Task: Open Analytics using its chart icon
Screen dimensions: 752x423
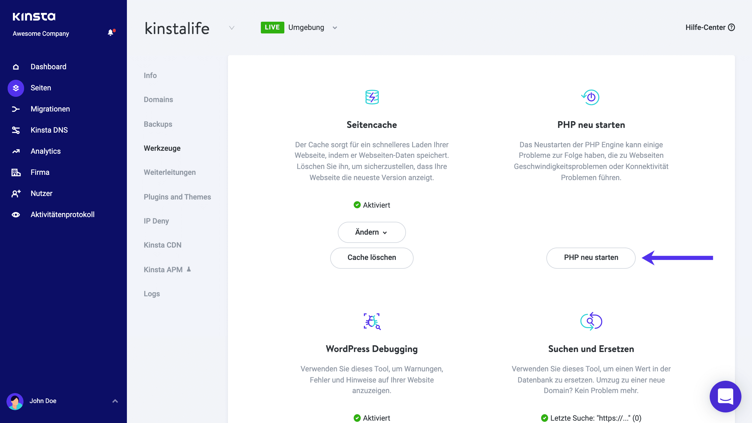Action: pos(15,151)
